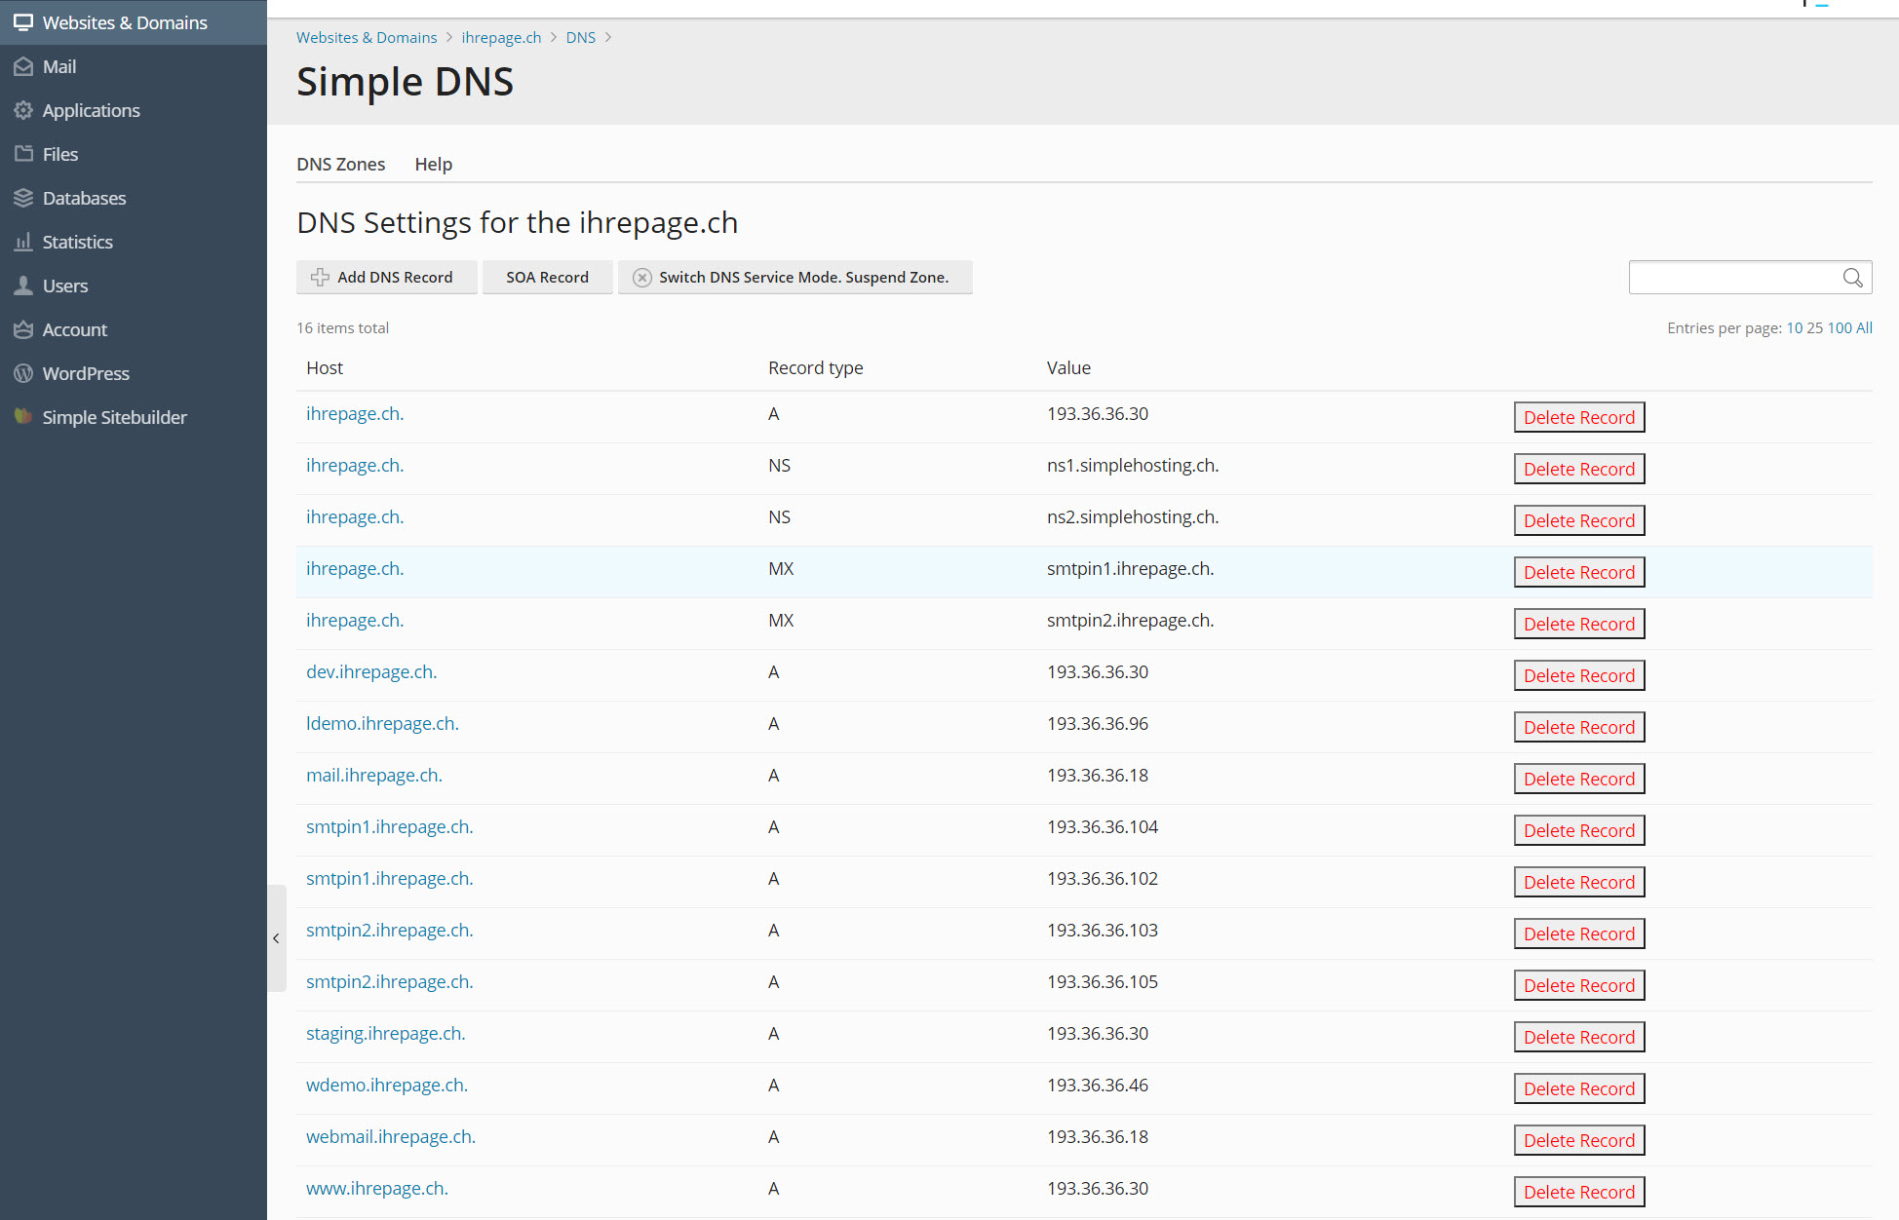
Task: Click the search magnifier icon
Action: tap(1851, 277)
